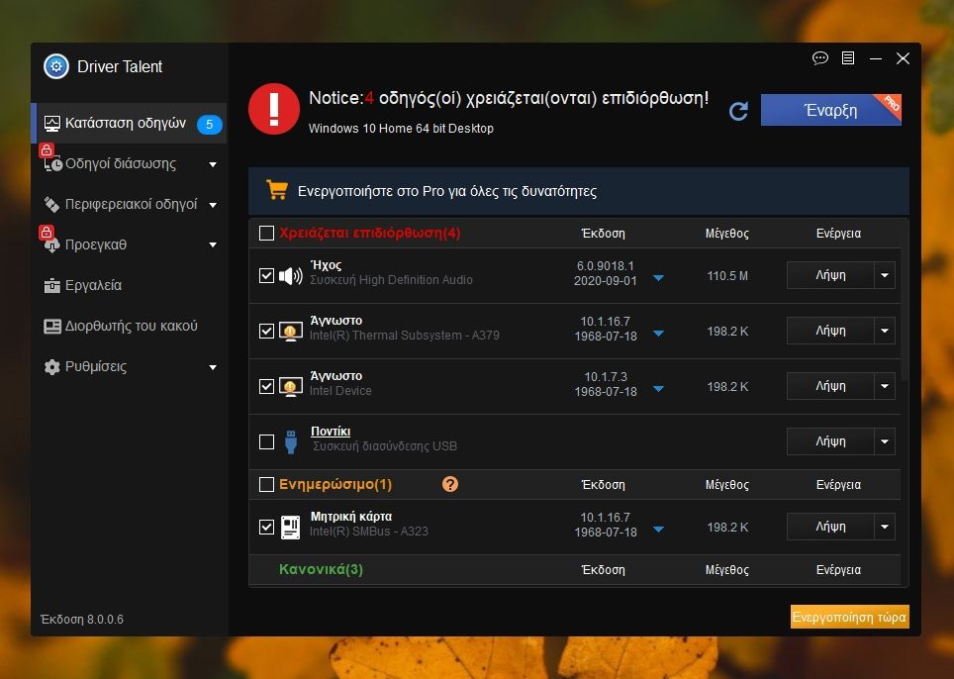954x679 pixels.
Task: Click the driver list vertical scrollbar
Action: click(x=904, y=317)
